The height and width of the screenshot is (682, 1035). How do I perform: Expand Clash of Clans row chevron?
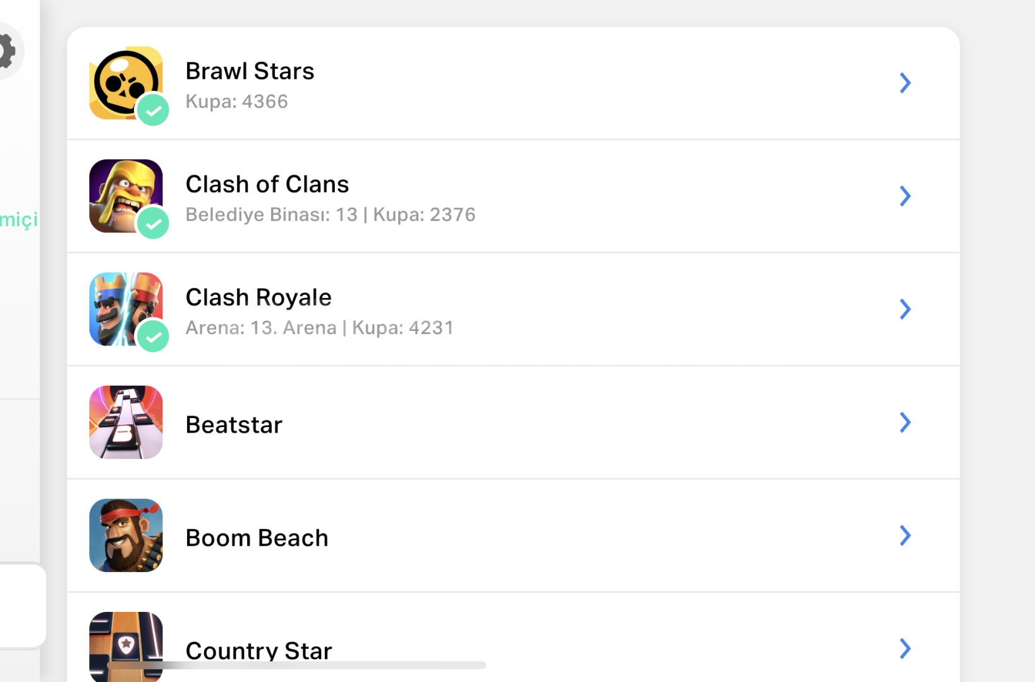coord(905,196)
